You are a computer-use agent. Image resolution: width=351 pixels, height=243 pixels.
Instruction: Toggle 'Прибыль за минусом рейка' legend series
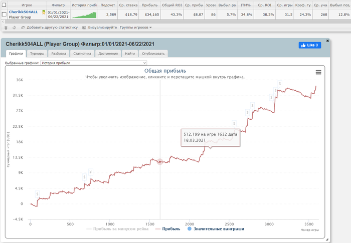pos(117,228)
